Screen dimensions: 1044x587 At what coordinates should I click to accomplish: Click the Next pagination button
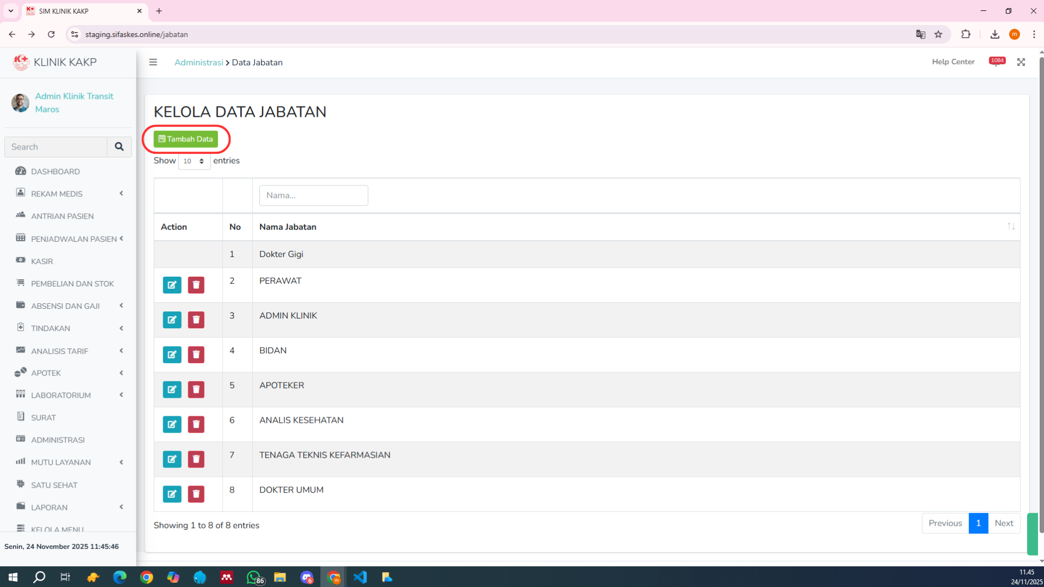1003,523
